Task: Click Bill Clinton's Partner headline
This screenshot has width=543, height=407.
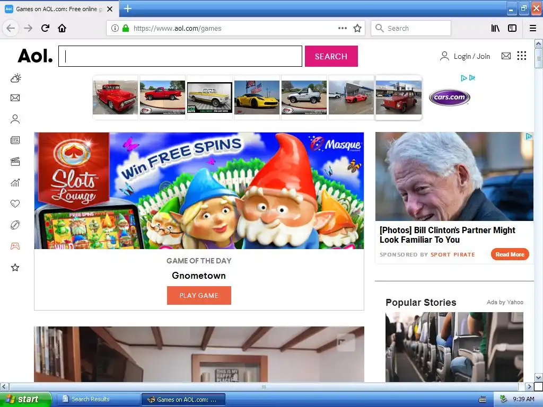Action: point(448,235)
